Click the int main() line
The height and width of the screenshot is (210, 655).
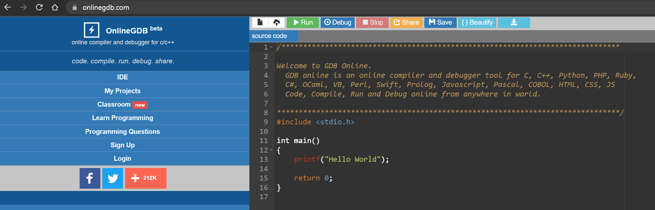point(298,141)
